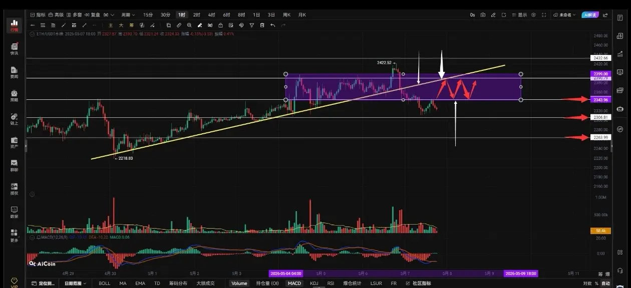
Task: Open the 授权 authorization sidebar icon
Action: (x=14, y=189)
